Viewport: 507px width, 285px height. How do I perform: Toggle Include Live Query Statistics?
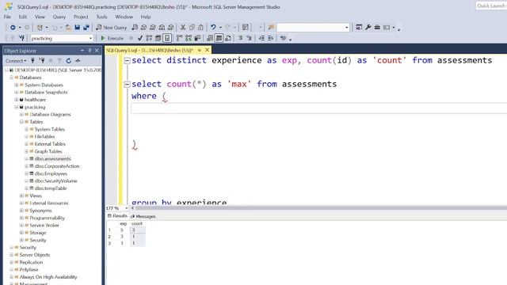tap(189, 38)
